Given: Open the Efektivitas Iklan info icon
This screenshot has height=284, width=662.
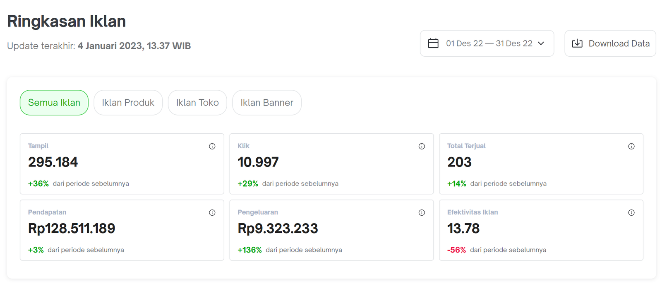Looking at the screenshot, I should [x=631, y=213].
